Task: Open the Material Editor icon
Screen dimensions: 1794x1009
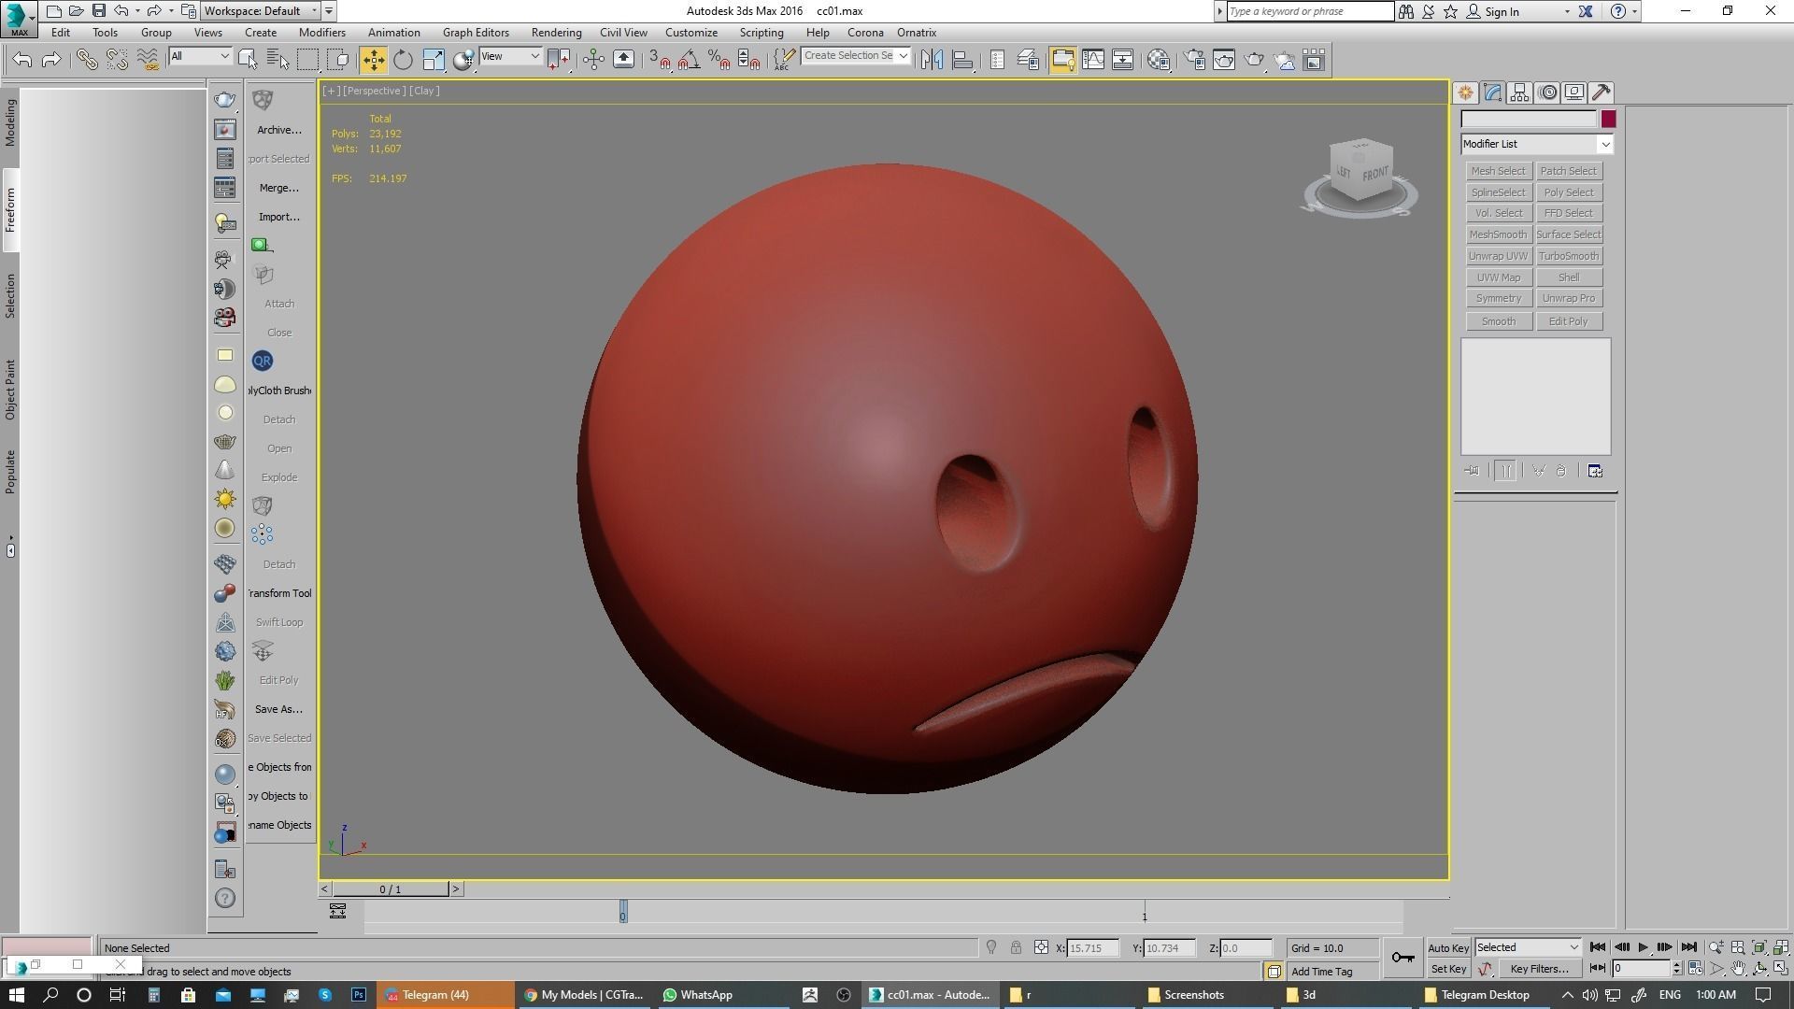Action: tap(1159, 60)
